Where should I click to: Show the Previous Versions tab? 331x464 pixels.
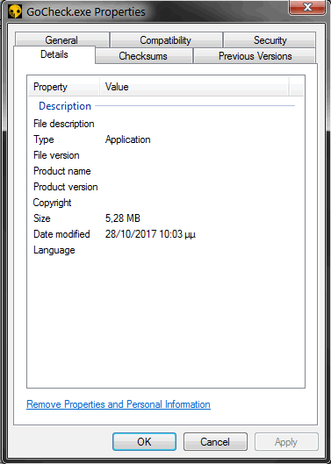[x=255, y=56]
